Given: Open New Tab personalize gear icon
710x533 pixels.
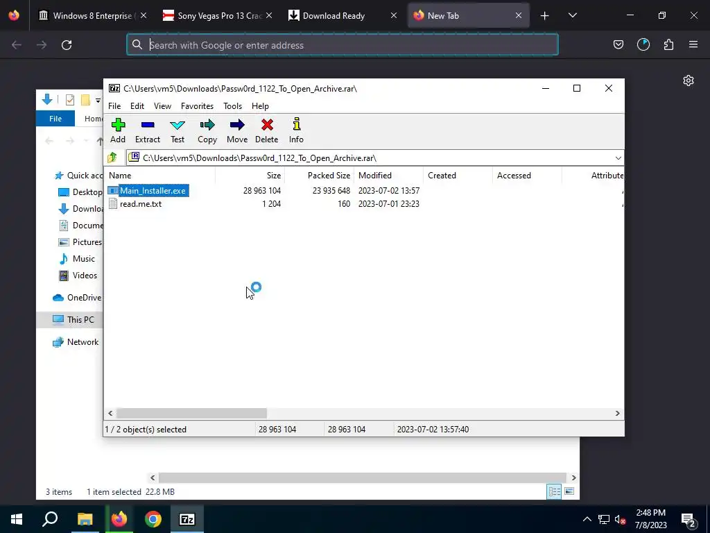Looking at the screenshot, I should (x=689, y=81).
